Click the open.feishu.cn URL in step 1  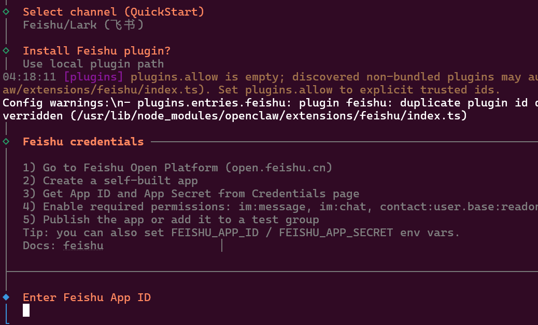pyautogui.click(x=282, y=168)
